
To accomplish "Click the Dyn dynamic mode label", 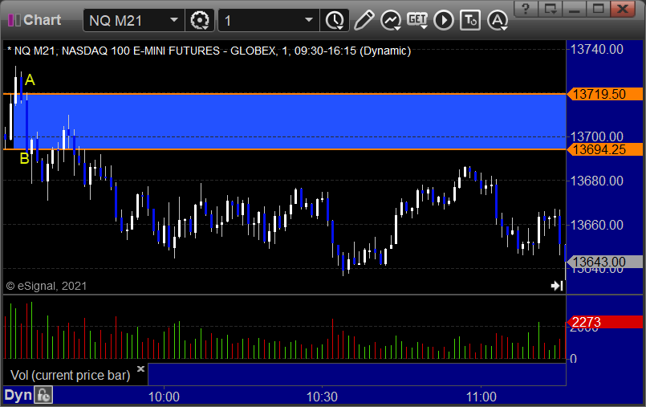I will point(18,396).
